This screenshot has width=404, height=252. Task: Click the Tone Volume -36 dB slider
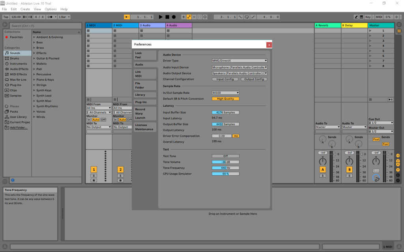(x=225, y=162)
